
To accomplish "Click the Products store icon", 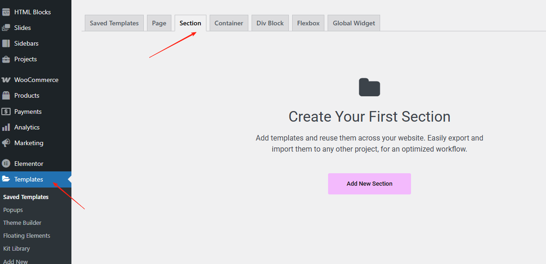I will click(6, 95).
